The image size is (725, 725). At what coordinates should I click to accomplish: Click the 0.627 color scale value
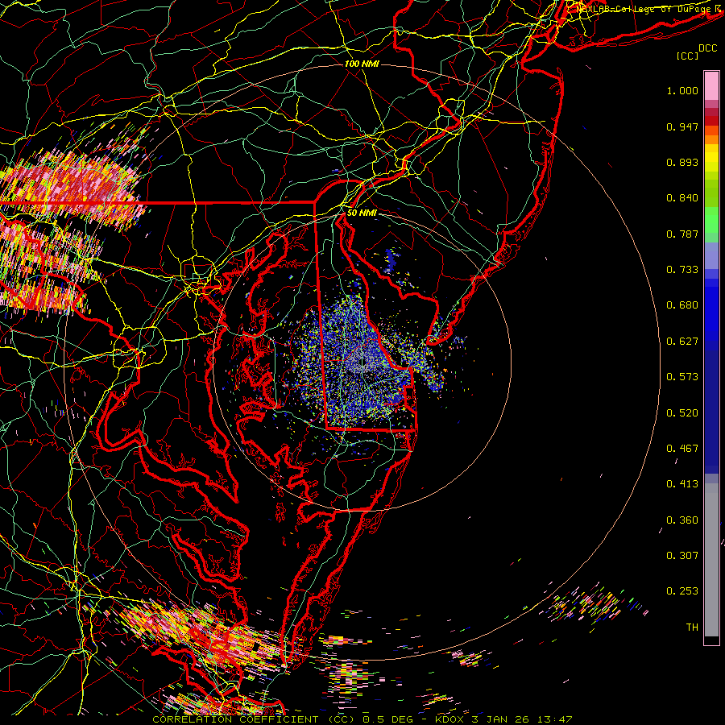tap(682, 342)
